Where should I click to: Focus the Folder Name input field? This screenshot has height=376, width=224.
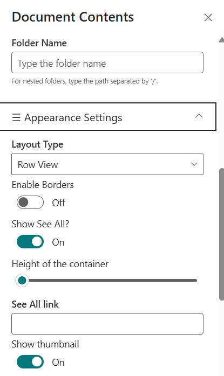click(107, 62)
